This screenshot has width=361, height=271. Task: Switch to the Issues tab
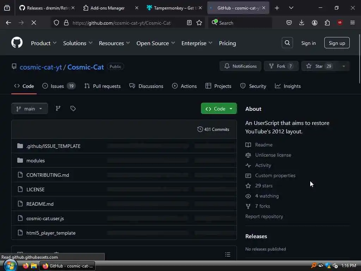pyautogui.click(x=59, y=86)
